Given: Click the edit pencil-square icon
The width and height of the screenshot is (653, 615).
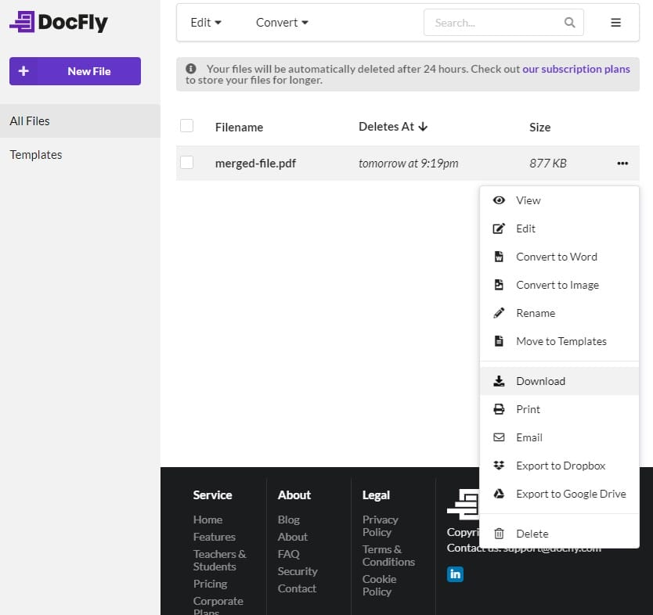Looking at the screenshot, I should point(499,228).
